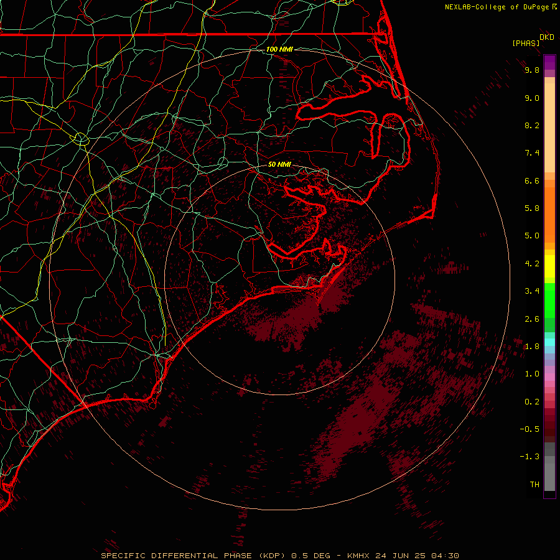The height and width of the screenshot is (560, 560).
Task: Pick the 4.2 value on the legend
Action: [532, 264]
